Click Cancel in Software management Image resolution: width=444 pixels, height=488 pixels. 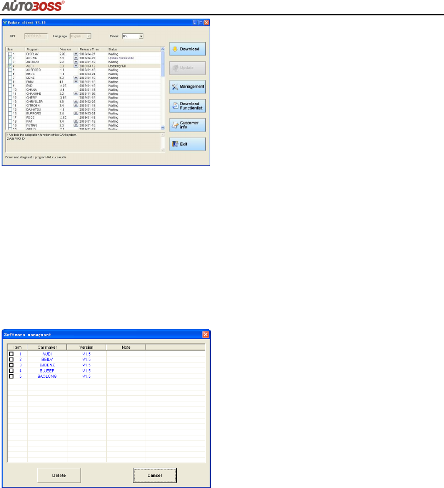click(x=154, y=475)
